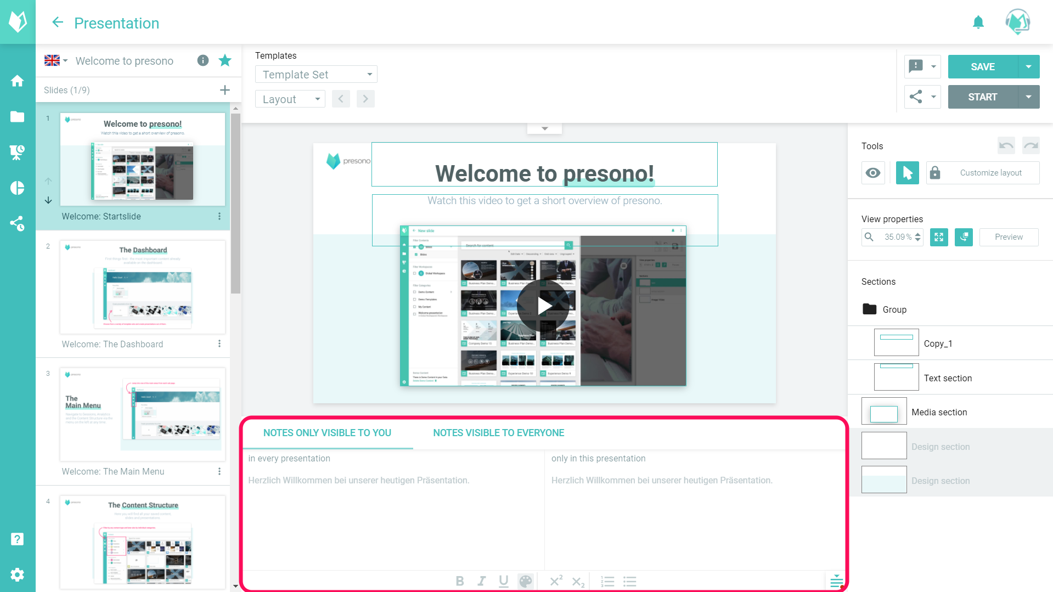Open the SAVE button dropdown arrow
The width and height of the screenshot is (1053, 592).
click(x=1028, y=67)
